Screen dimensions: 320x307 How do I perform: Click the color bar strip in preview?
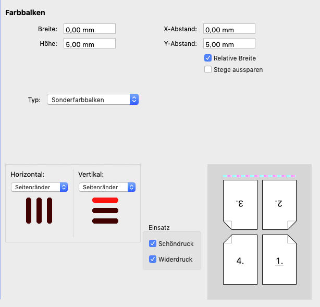[x=259, y=176]
